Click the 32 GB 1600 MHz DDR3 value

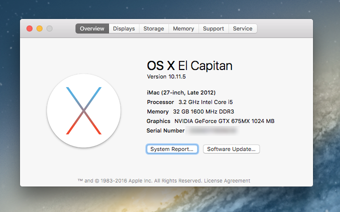203,111
